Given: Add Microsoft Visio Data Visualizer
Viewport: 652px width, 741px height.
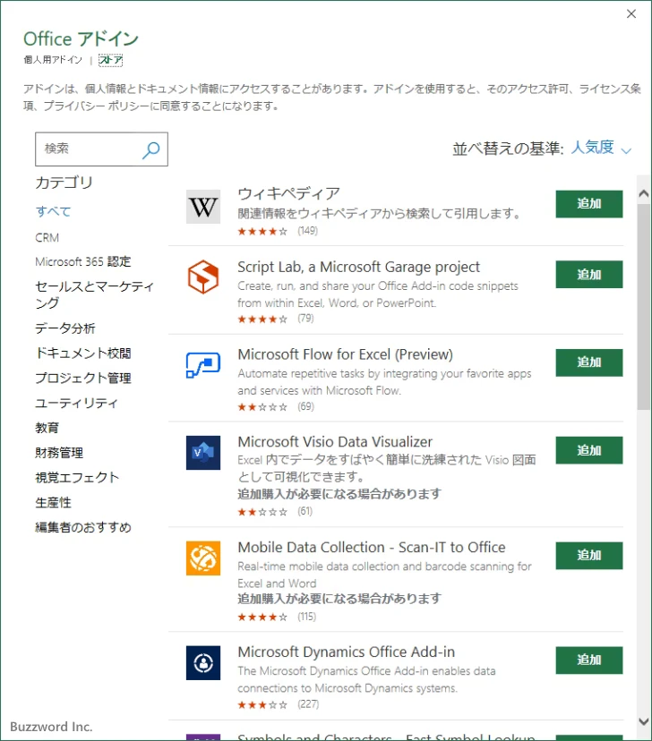Looking at the screenshot, I should tap(589, 450).
